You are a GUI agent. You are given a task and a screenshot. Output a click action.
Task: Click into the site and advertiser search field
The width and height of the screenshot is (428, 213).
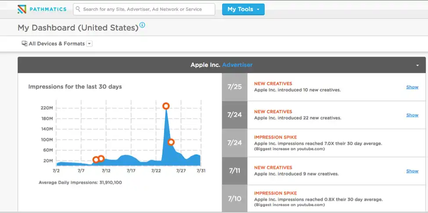point(144,9)
